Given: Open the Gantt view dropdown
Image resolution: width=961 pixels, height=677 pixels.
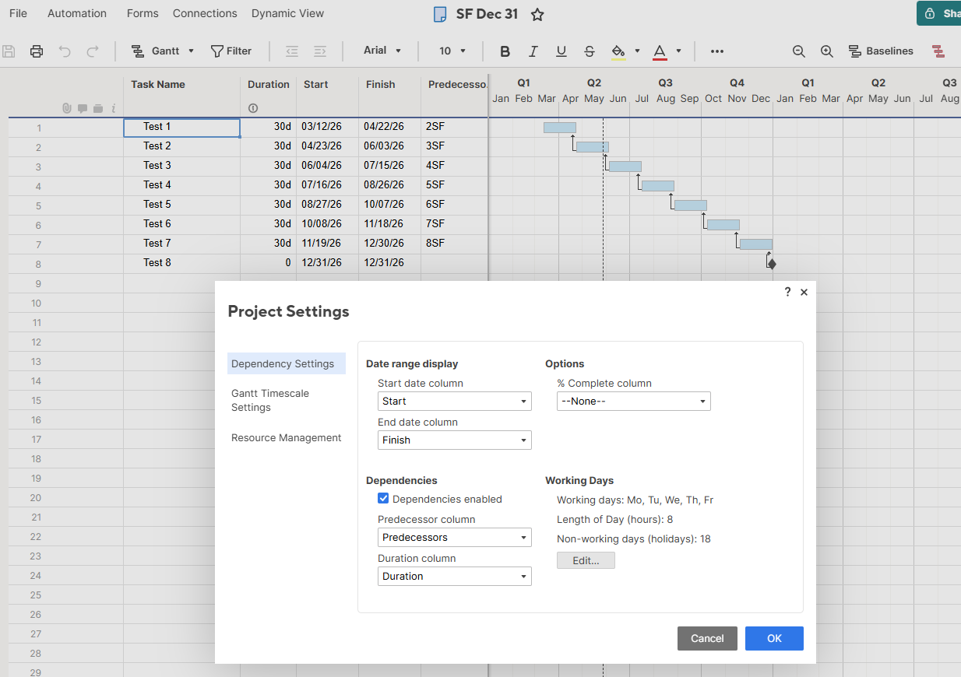Looking at the screenshot, I should [x=163, y=51].
